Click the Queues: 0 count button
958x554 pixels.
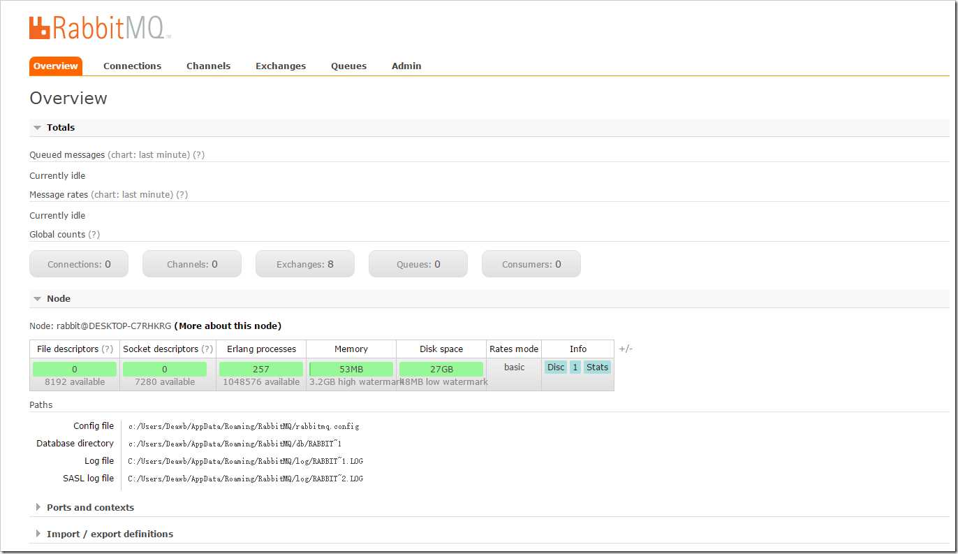(x=418, y=264)
